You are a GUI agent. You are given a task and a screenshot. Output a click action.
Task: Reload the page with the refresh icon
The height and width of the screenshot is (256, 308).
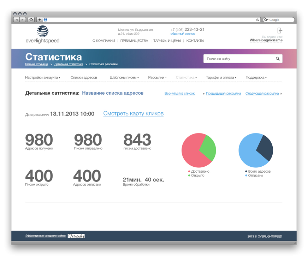(x=257, y=20)
